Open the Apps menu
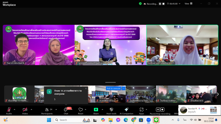The height and width of the screenshot is (124, 221). click(x=141, y=111)
